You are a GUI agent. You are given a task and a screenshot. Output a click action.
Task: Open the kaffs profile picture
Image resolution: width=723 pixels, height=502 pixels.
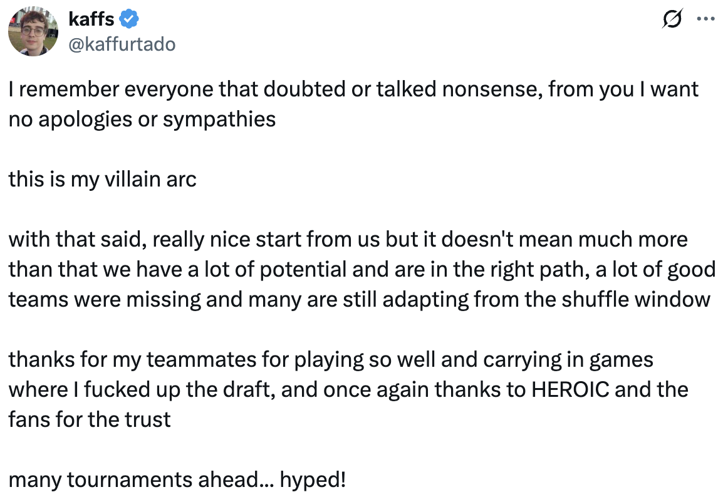click(x=33, y=31)
